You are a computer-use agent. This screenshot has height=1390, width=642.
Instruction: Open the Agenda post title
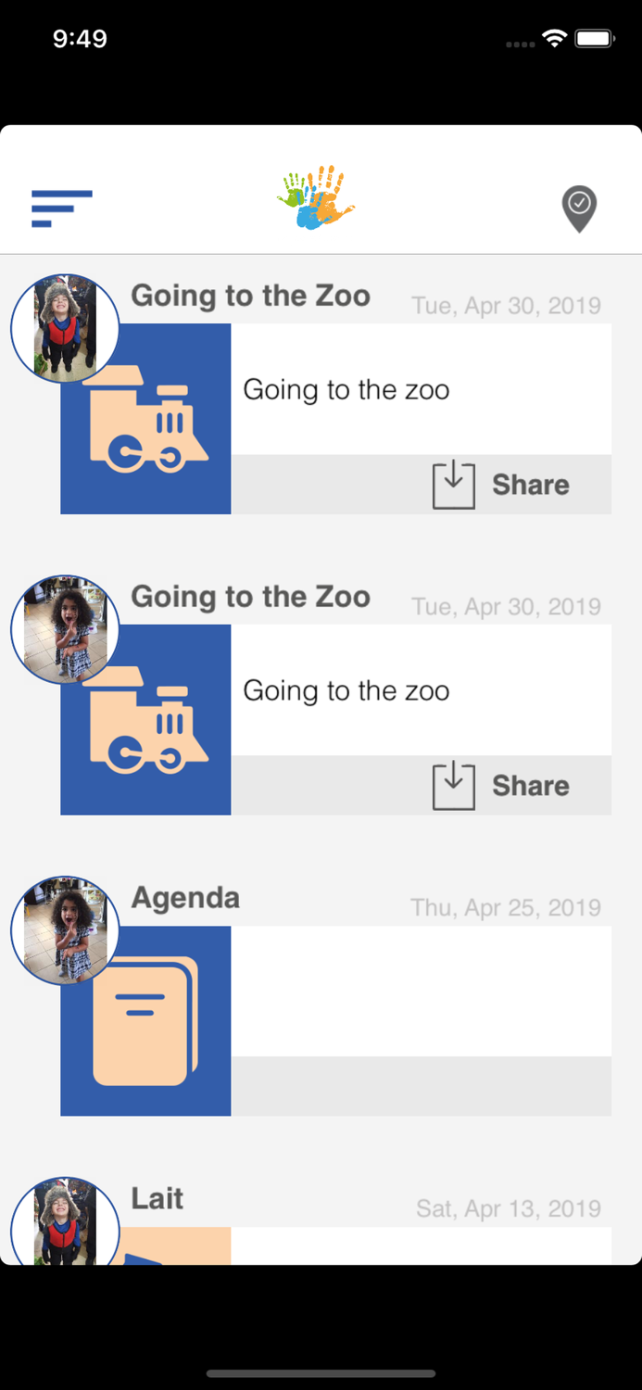pos(185,897)
